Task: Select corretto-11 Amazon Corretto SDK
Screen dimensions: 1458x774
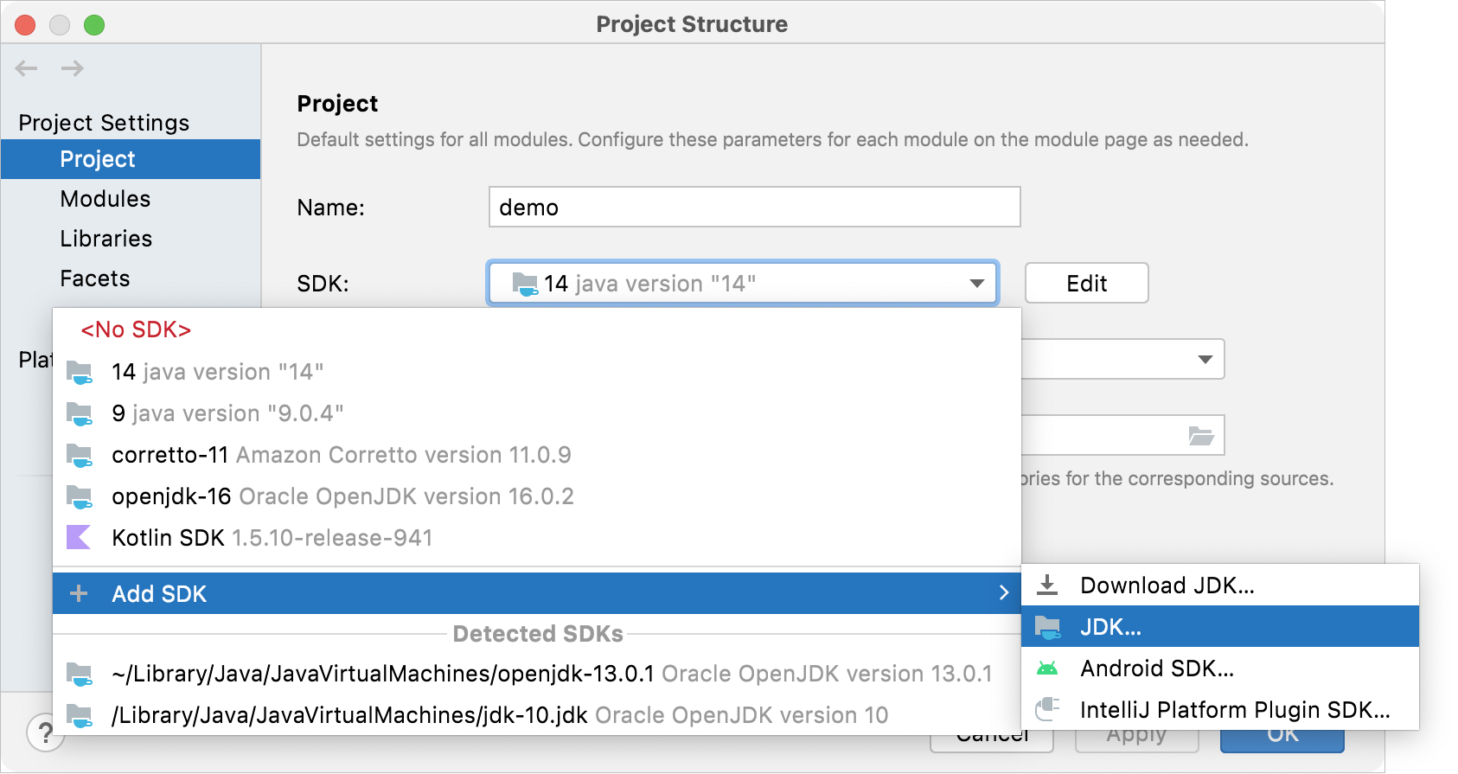Action: pos(537,455)
